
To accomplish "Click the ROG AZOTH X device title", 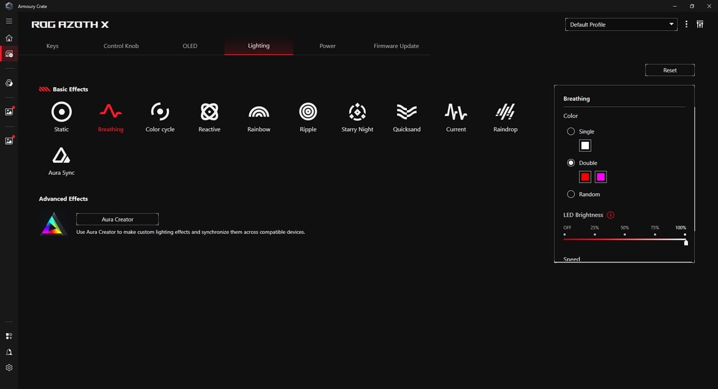I will 70,25.
